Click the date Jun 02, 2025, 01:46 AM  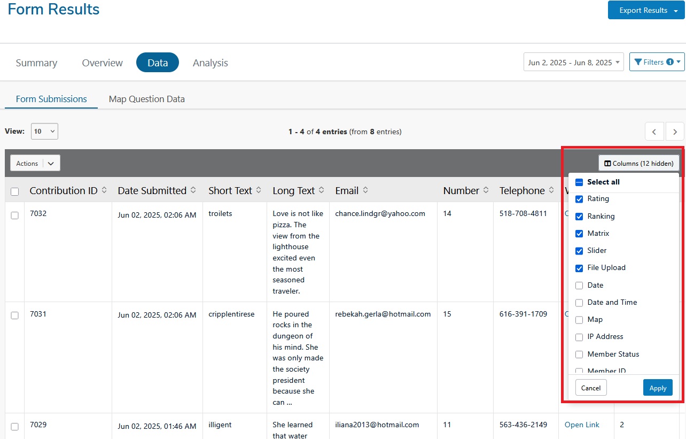(157, 426)
